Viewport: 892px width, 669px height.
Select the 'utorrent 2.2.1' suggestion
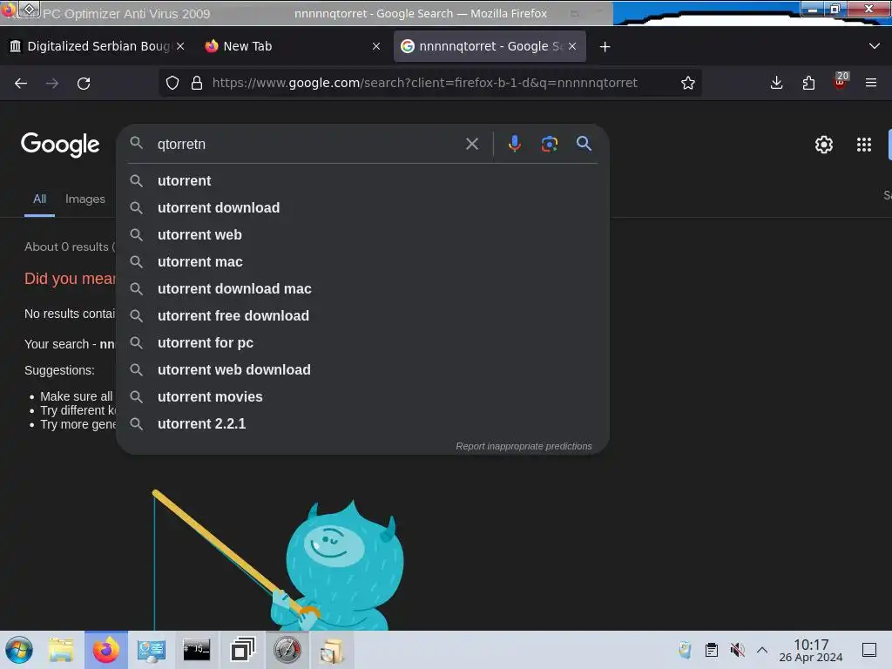click(x=363, y=424)
